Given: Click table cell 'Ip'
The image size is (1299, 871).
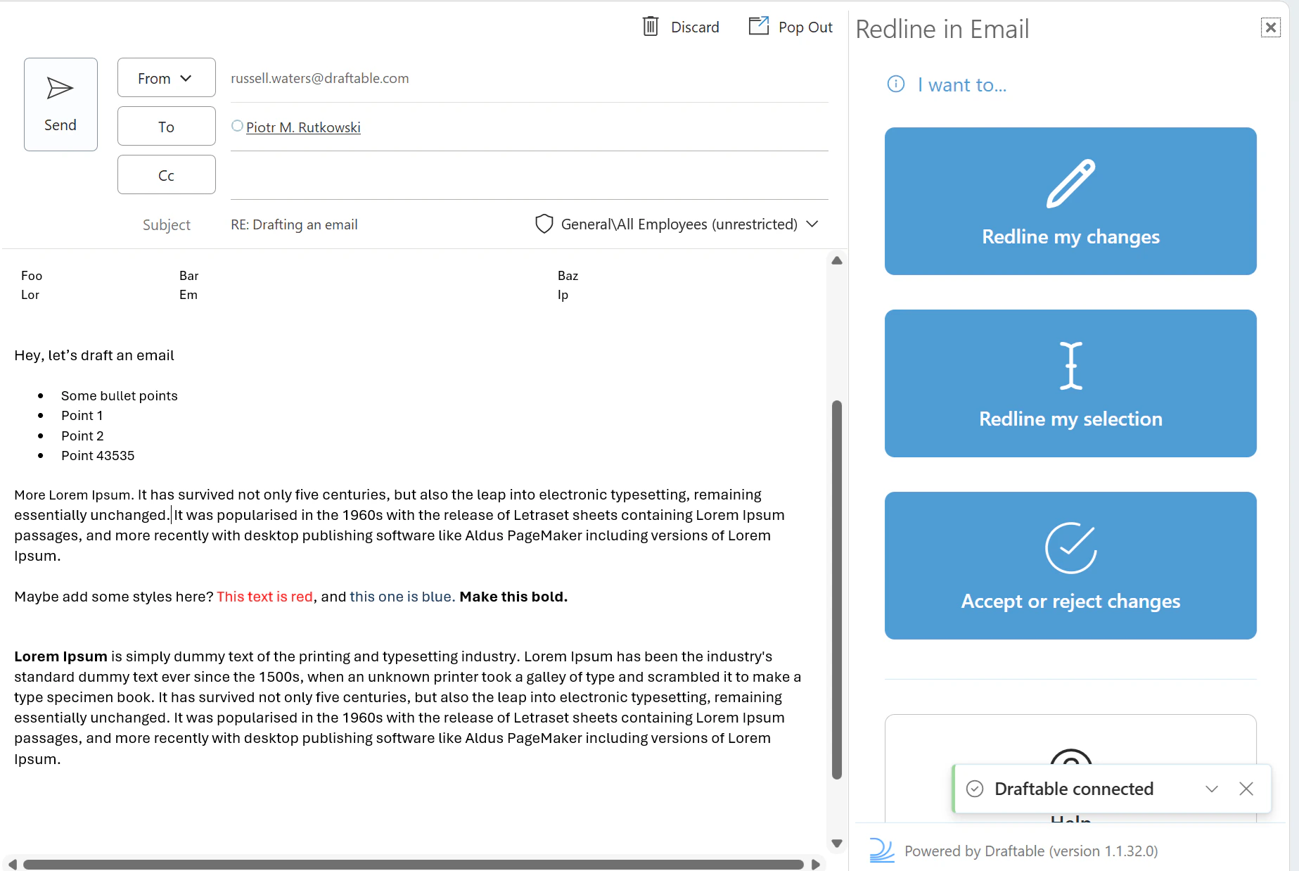Looking at the screenshot, I should 563,295.
